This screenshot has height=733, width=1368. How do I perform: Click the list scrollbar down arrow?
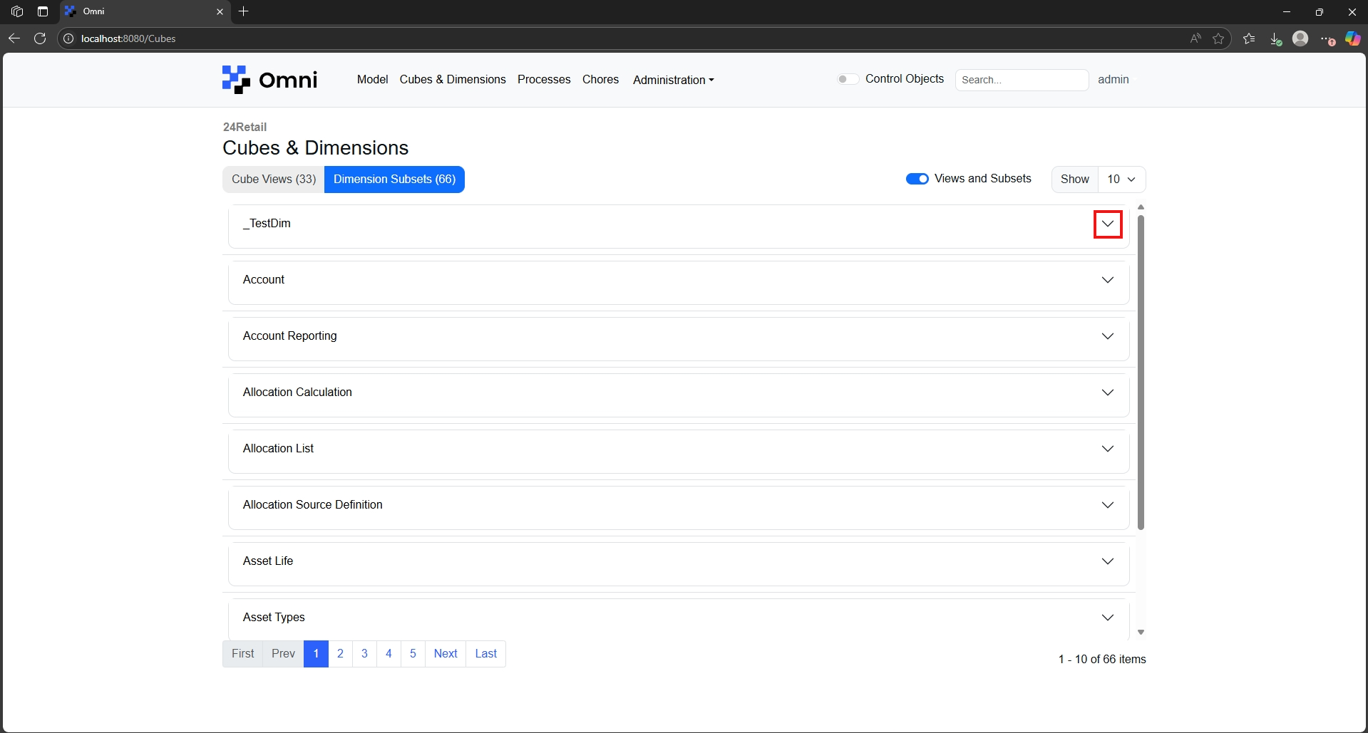click(x=1141, y=632)
